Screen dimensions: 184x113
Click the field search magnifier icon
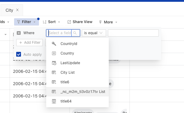[75, 33]
